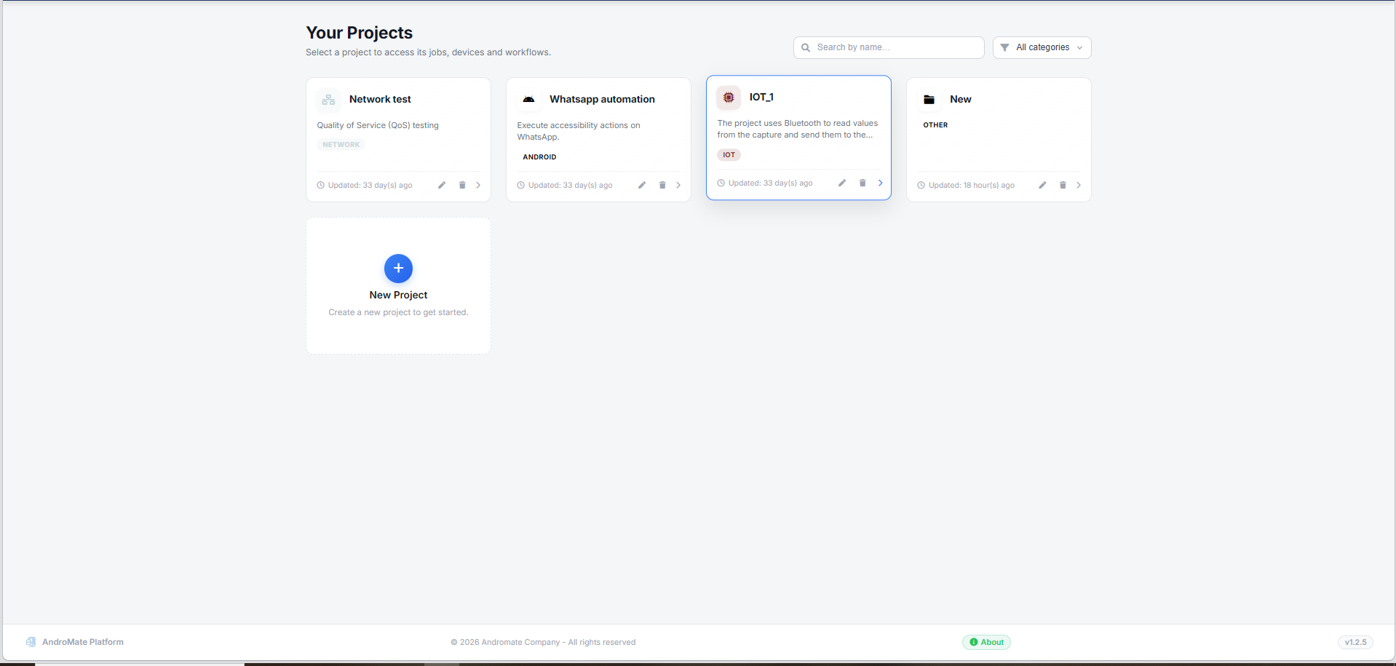Click the search magnifier icon
1396x666 pixels.
click(x=806, y=47)
